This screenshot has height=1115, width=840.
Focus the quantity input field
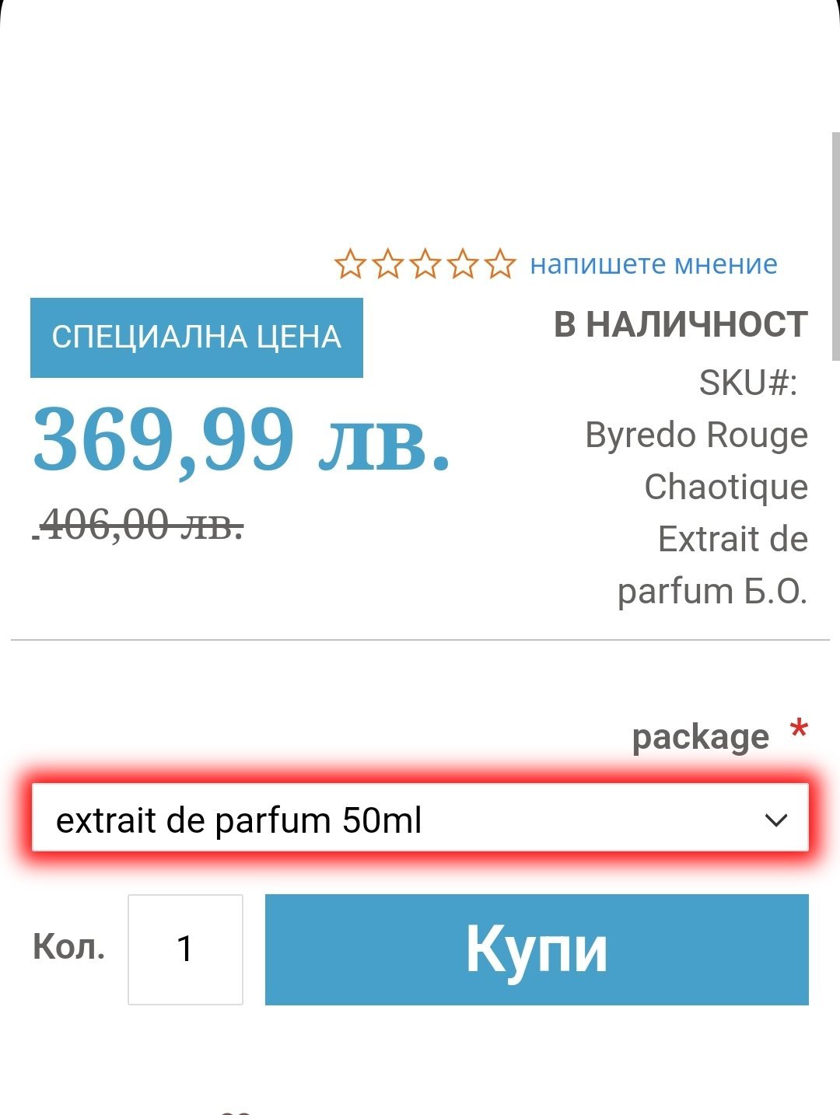[185, 949]
